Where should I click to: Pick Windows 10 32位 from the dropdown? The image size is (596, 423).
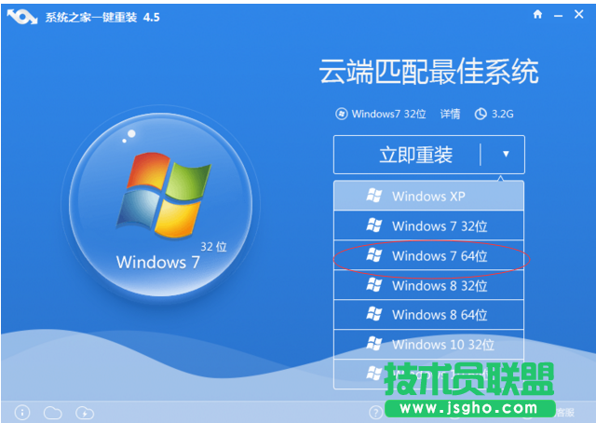click(428, 345)
